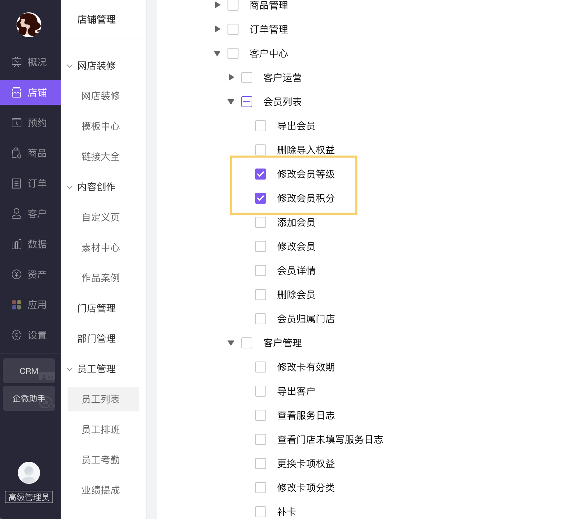Enable the 导出会员 checkbox
Screen dimensions: 577x519
(x=261, y=126)
